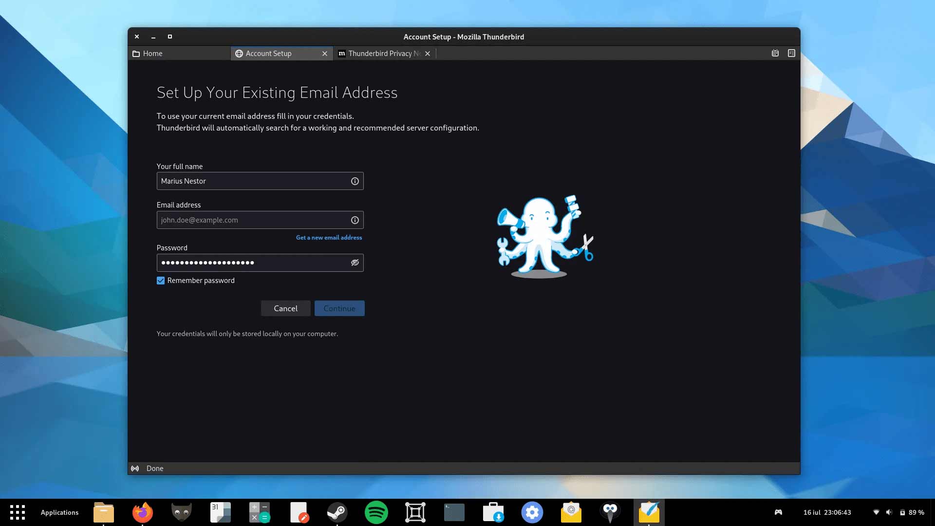Open the Applications menu in the panel
The width and height of the screenshot is (935, 526).
point(59,512)
